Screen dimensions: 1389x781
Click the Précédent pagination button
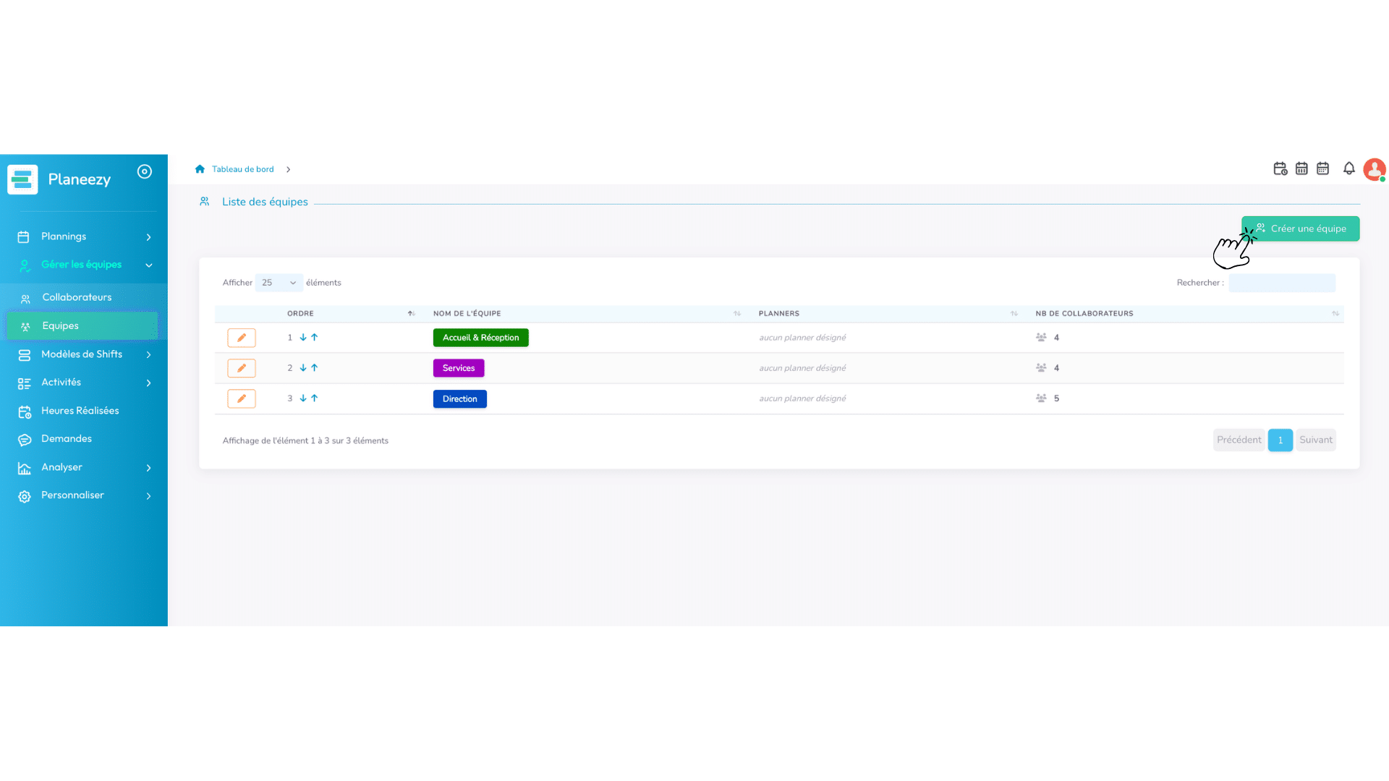(x=1239, y=440)
